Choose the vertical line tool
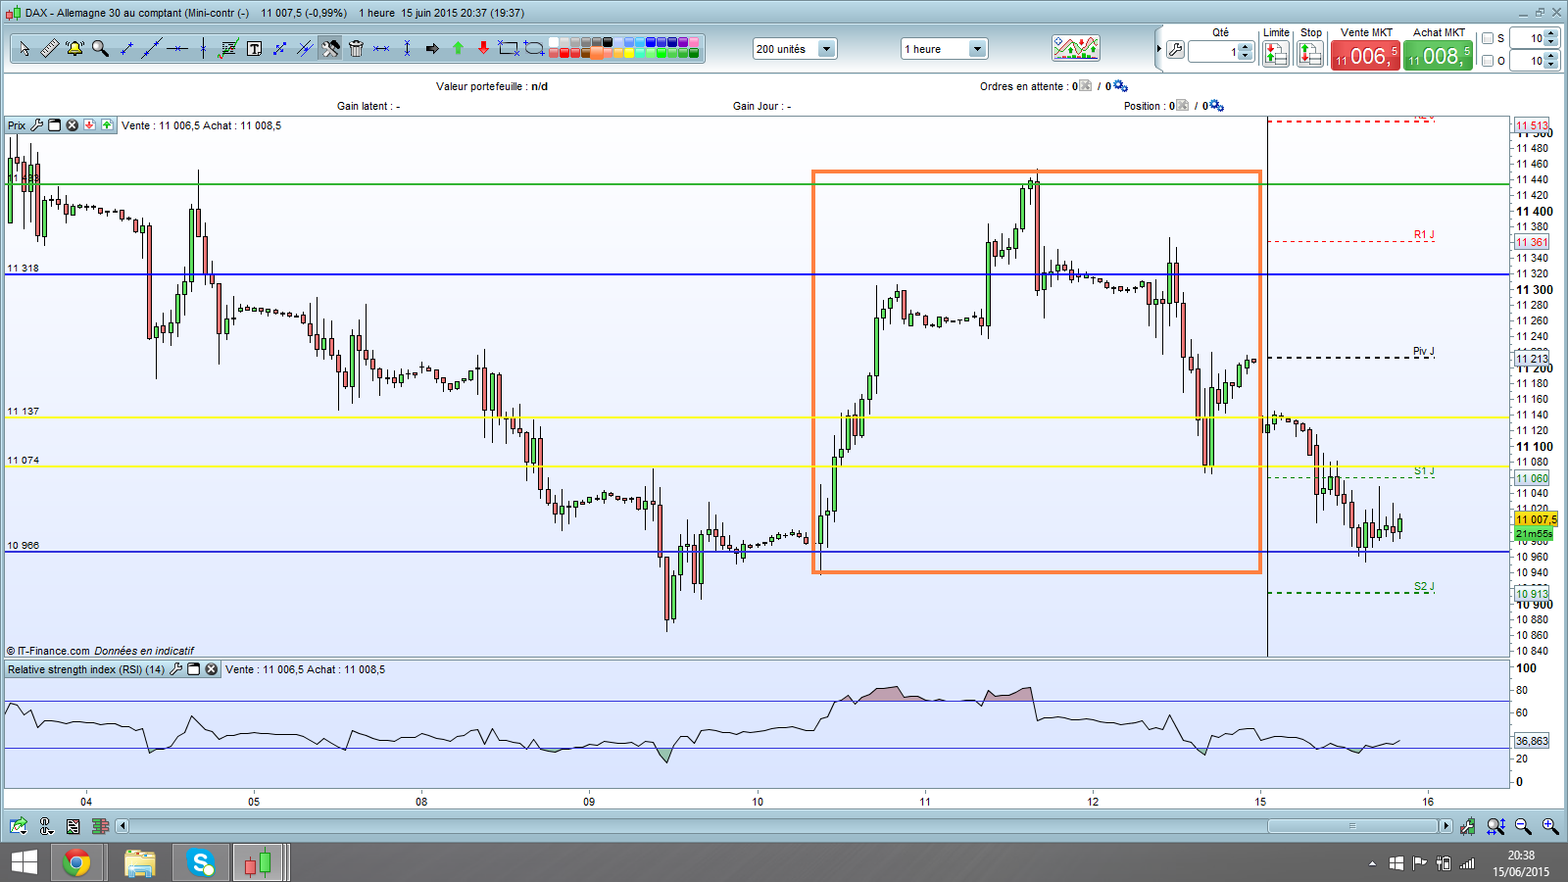This screenshot has height=882, width=1568. 202,48
